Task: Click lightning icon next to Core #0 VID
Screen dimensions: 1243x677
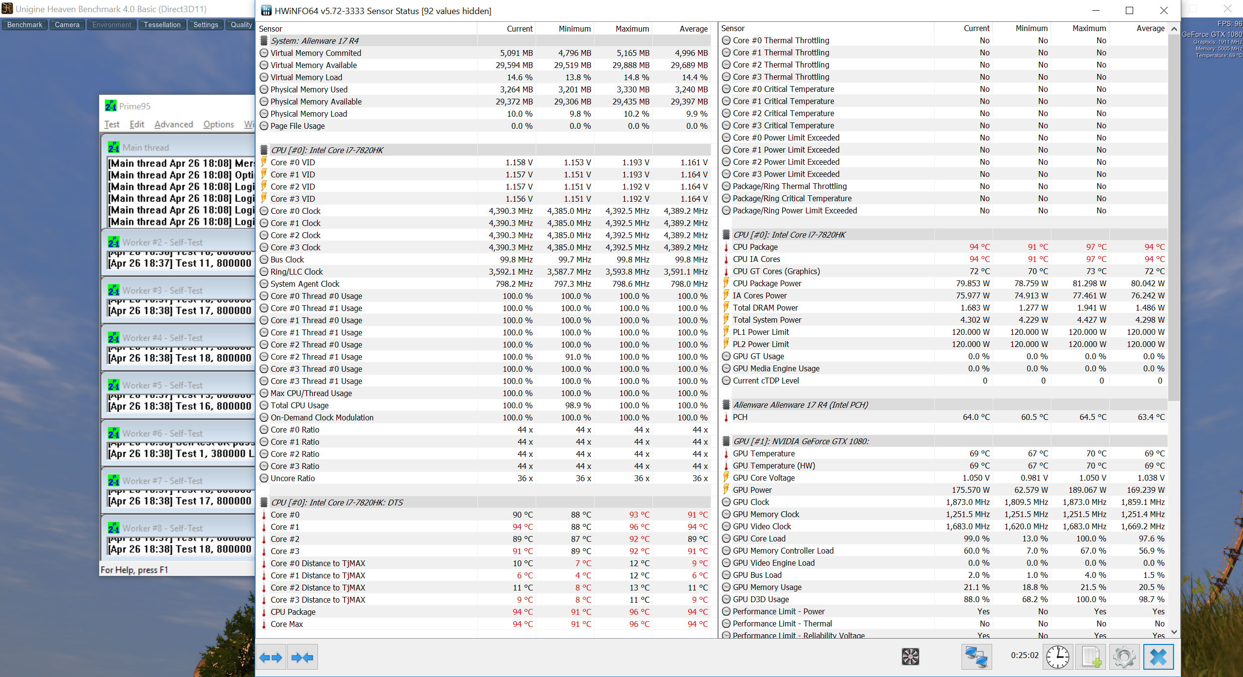Action: coord(264,162)
